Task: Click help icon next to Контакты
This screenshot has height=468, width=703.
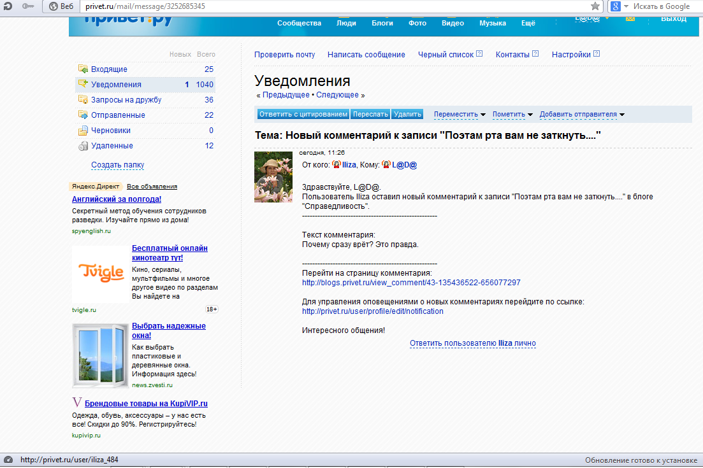Action: point(535,53)
